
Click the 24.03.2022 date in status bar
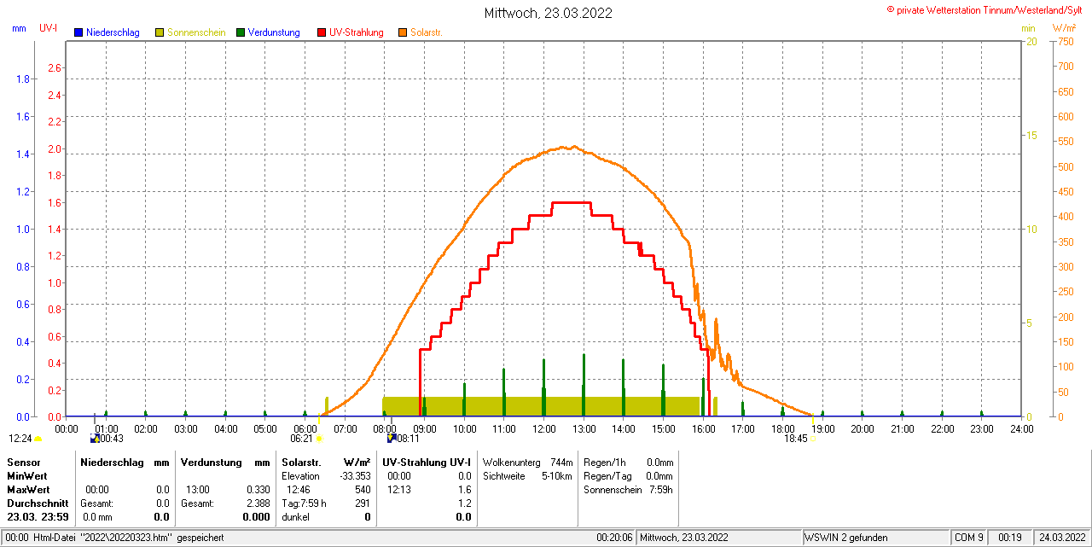[x=1062, y=538]
